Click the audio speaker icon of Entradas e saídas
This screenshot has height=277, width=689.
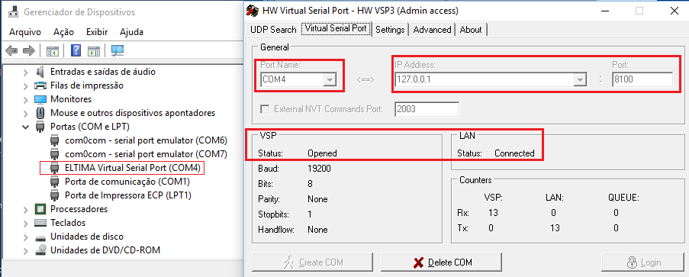click(x=40, y=71)
